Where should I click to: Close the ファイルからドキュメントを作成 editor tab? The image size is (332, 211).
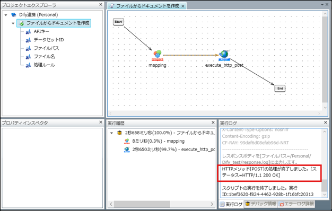(183, 6)
